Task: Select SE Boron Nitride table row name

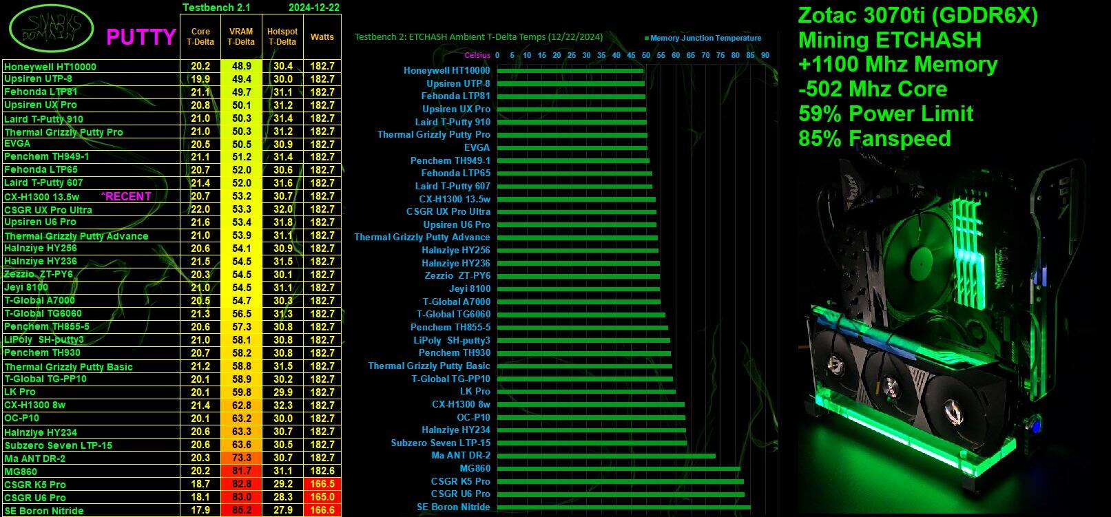Action: pos(44,511)
